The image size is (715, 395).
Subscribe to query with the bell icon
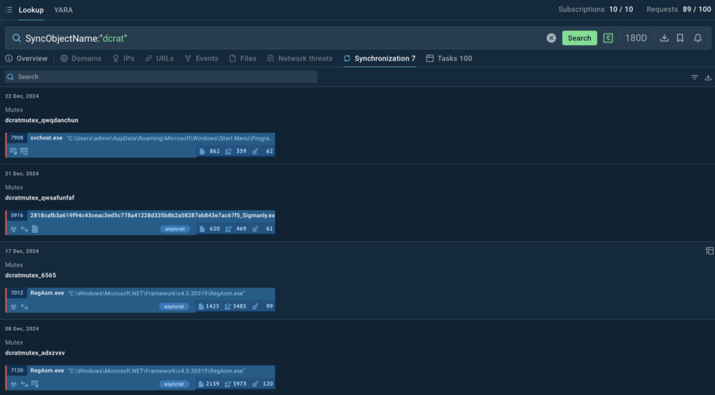pos(698,38)
